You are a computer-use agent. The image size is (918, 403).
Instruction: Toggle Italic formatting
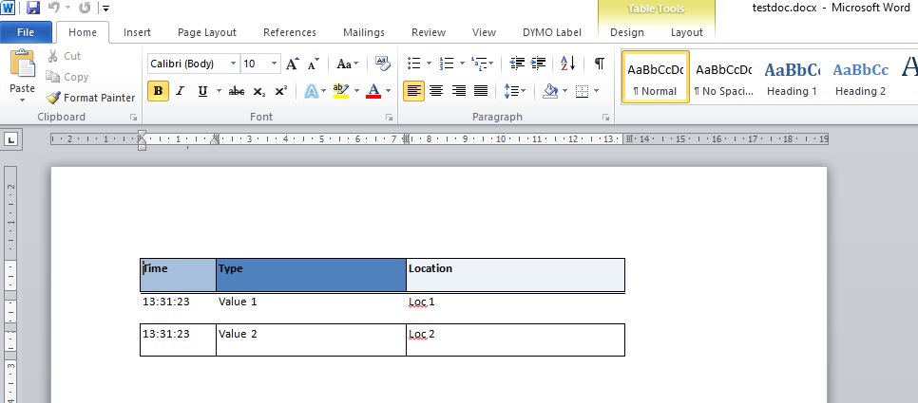click(x=181, y=92)
